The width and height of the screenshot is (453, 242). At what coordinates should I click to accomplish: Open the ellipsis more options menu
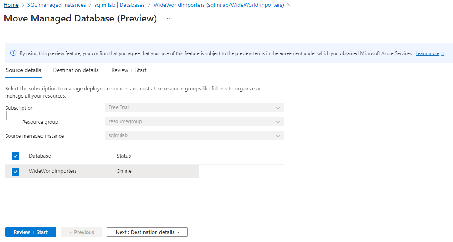(169, 18)
